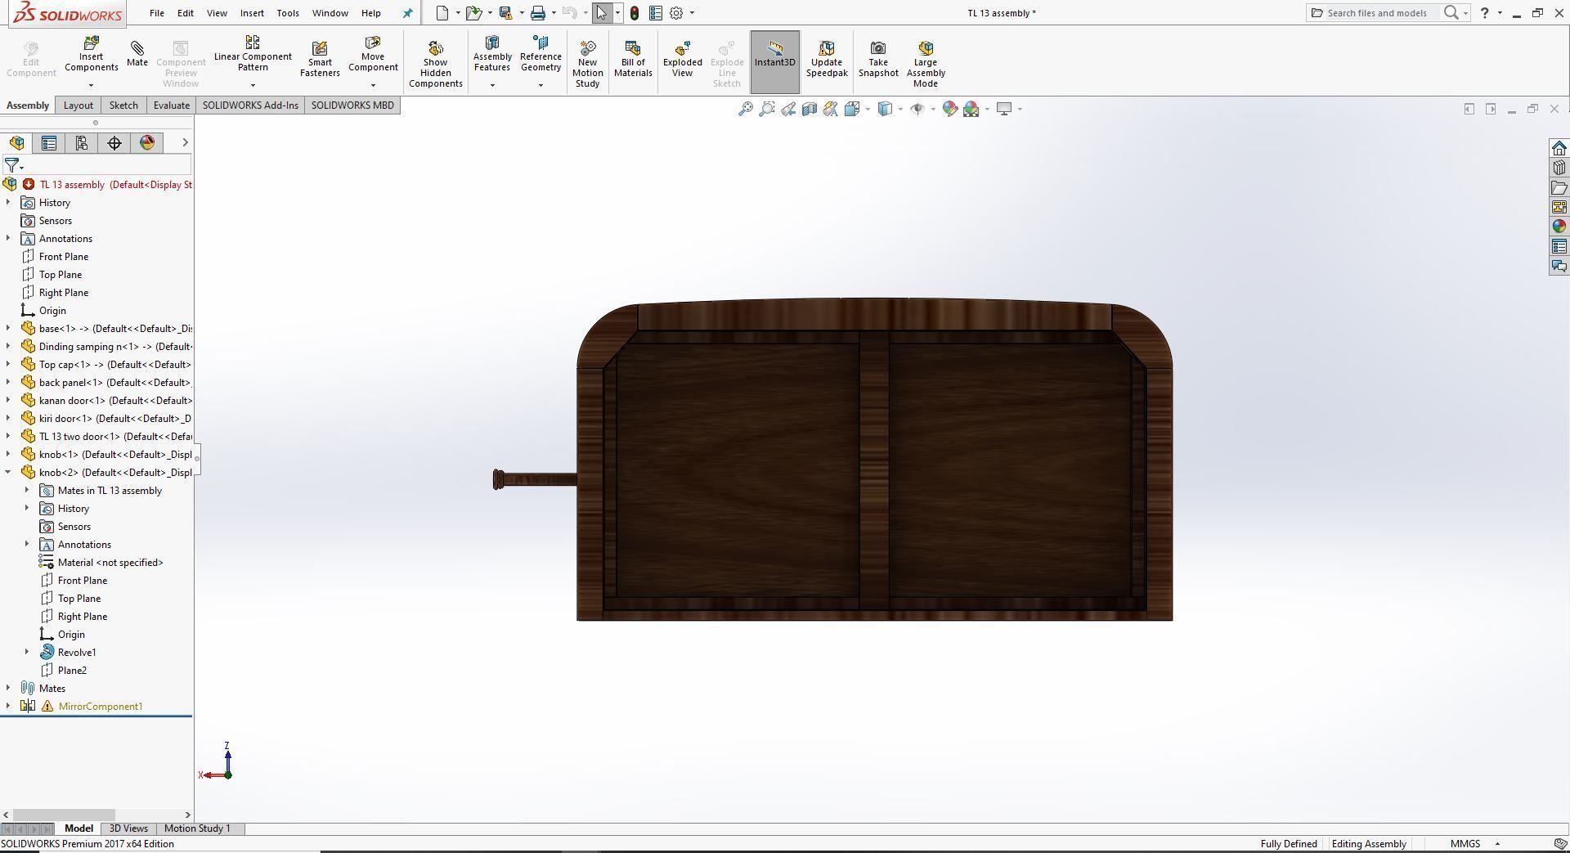Switch to the Sketch tab
This screenshot has width=1570, height=853.
pyautogui.click(x=123, y=106)
